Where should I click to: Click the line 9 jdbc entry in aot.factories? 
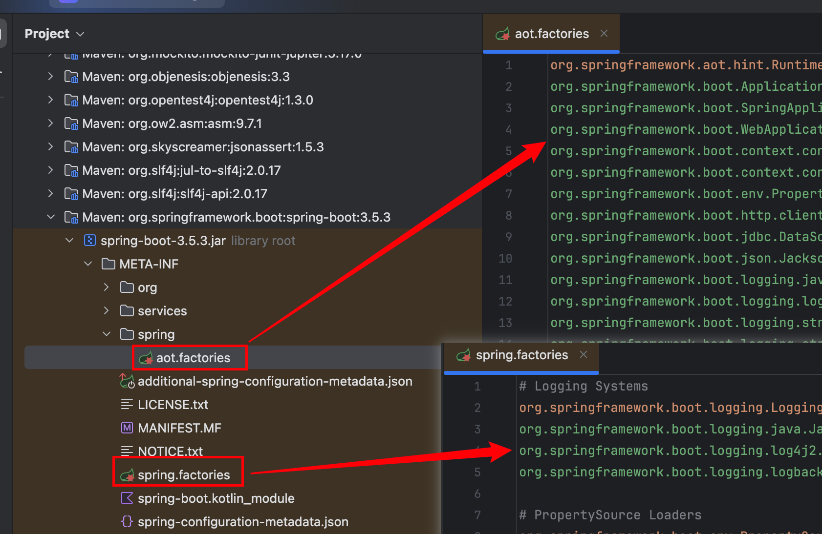tap(686, 237)
